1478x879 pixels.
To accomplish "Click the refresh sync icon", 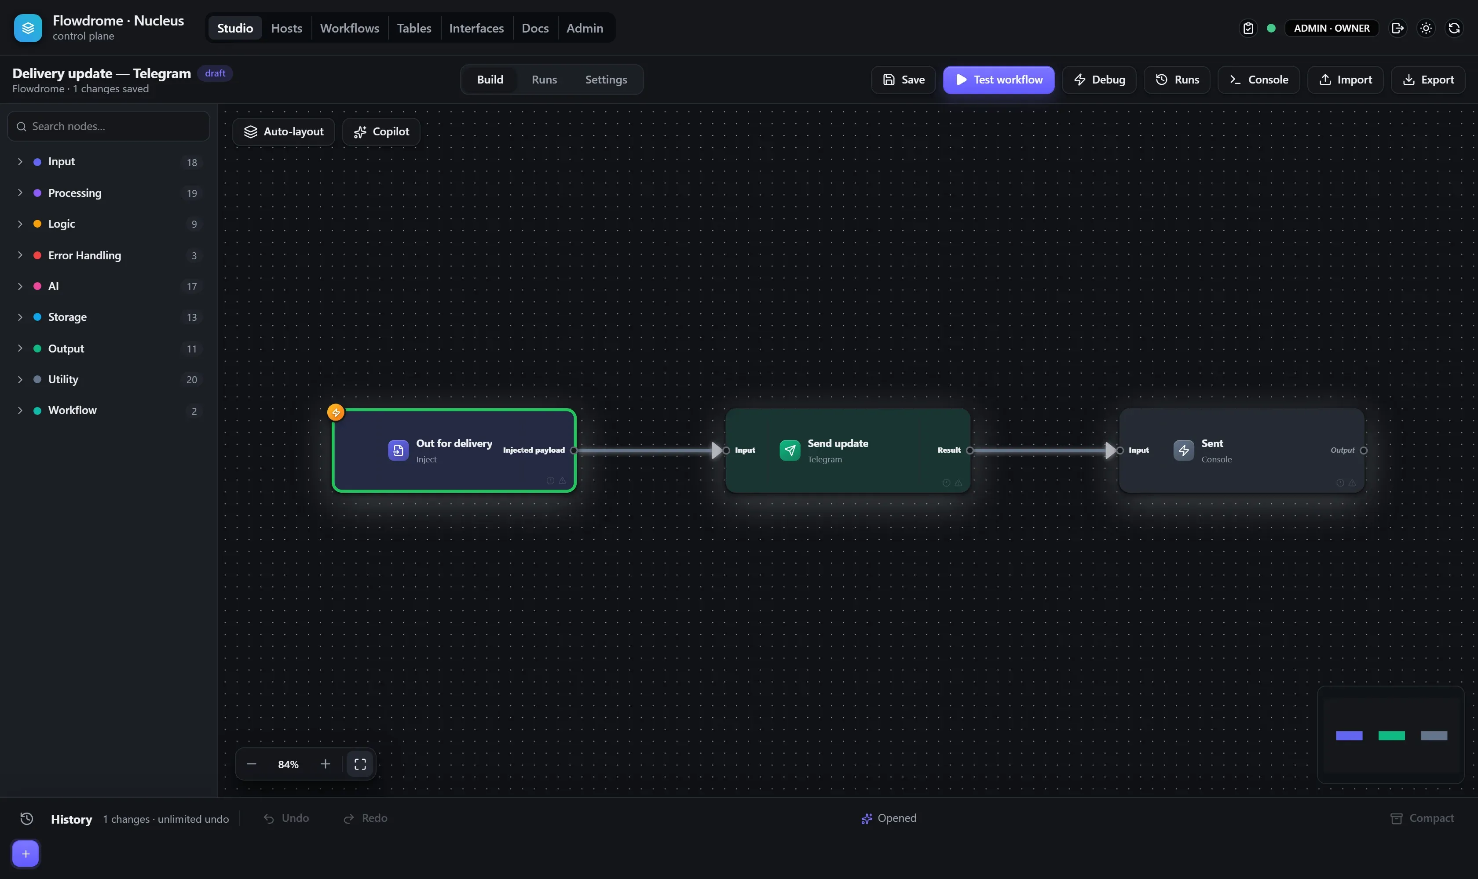I will [x=1454, y=28].
